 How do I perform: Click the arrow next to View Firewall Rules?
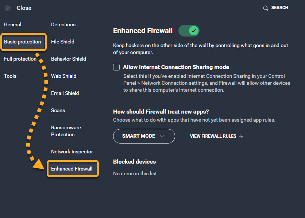[241, 136]
